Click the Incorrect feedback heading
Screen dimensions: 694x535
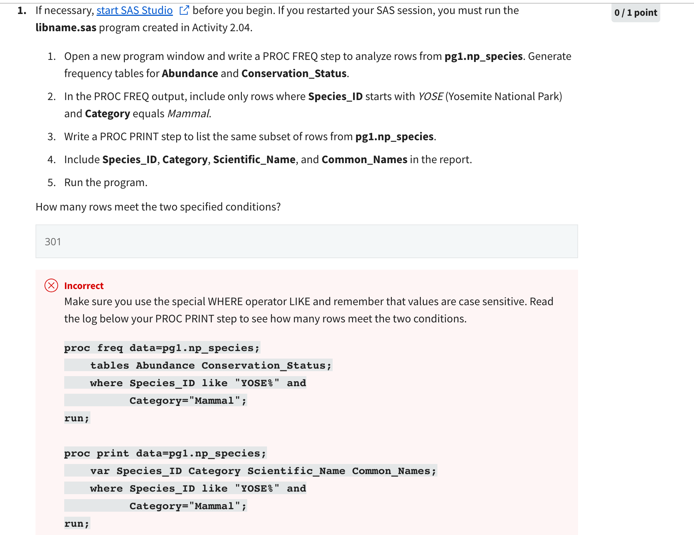point(83,285)
